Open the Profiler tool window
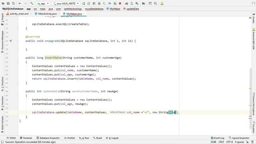This screenshot has width=256, height=144. pos(70,138)
